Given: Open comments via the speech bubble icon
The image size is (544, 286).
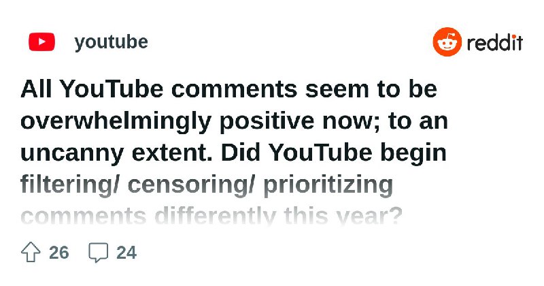Looking at the screenshot, I should point(99,253).
